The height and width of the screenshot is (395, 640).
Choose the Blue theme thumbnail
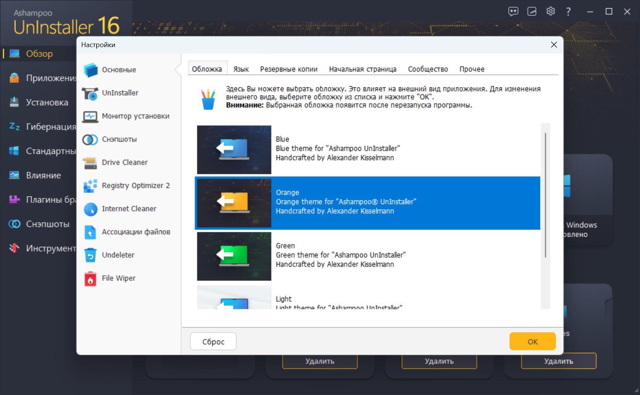(x=234, y=149)
